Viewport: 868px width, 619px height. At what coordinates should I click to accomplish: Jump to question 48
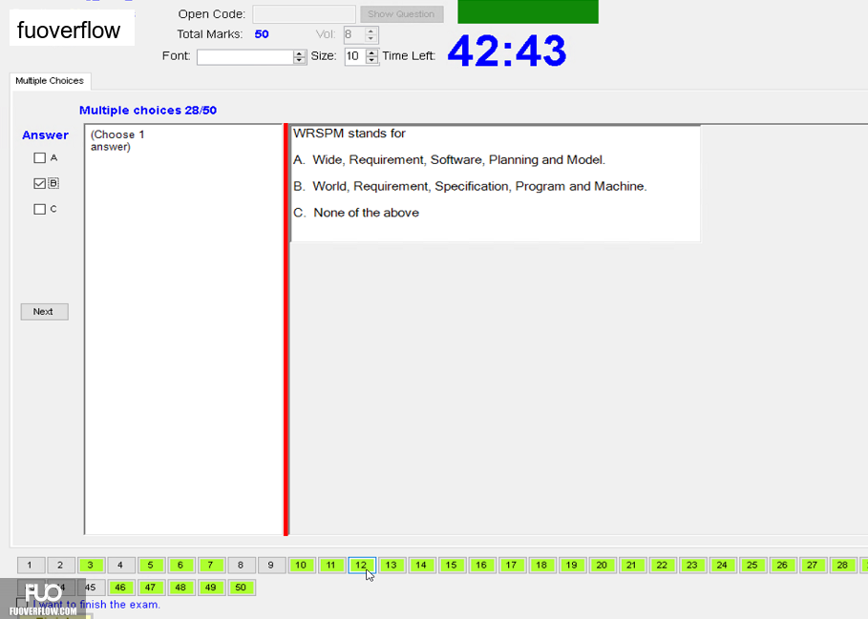pyautogui.click(x=180, y=587)
